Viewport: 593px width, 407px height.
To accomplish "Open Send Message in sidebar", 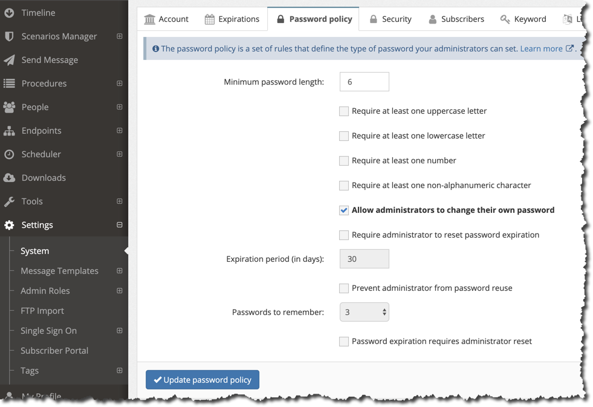I will tap(50, 60).
